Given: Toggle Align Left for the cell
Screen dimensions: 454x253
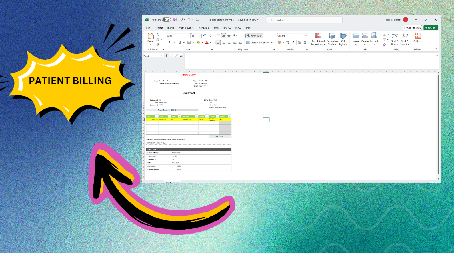Looking at the screenshot, I should tap(218, 42).
